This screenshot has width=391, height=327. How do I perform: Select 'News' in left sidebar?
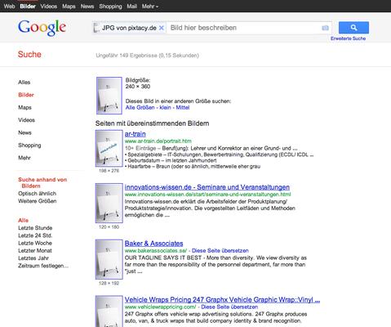coord(24,132)
